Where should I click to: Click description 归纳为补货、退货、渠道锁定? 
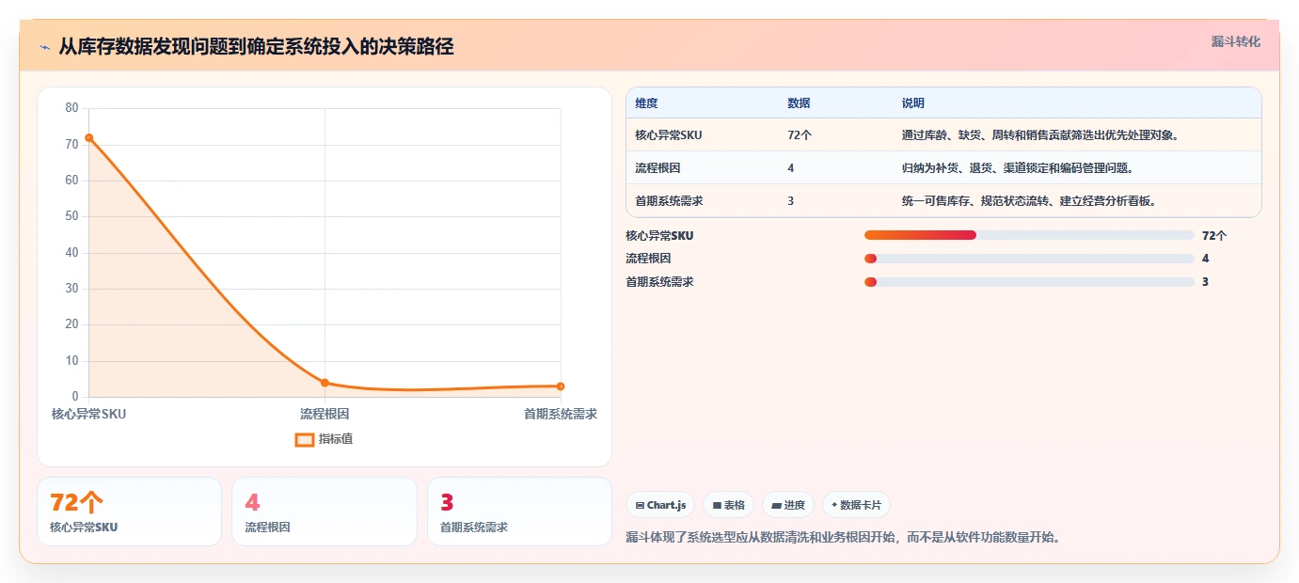(x=1018, y=168)
